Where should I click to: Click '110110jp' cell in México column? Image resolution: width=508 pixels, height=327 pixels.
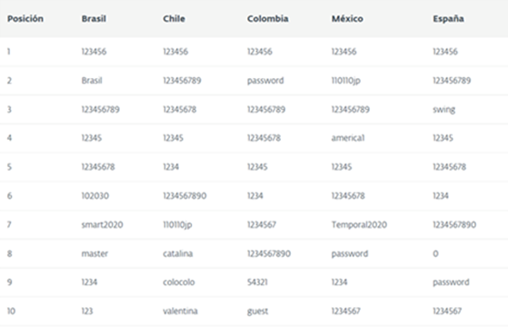click(x=345, y=81)
